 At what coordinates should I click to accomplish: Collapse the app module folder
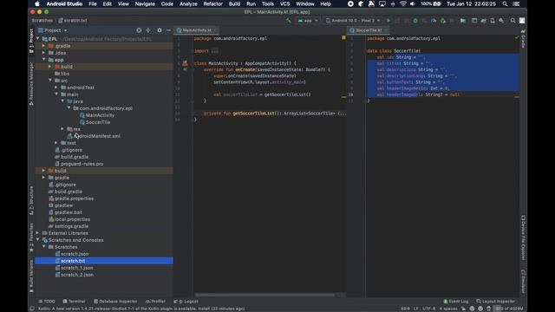(x=43, y=60)
